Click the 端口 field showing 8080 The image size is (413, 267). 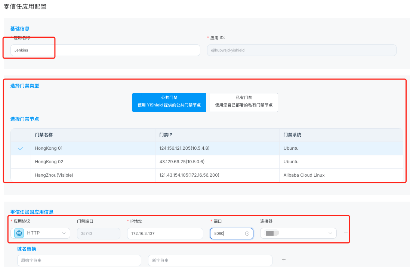(231, 234)
